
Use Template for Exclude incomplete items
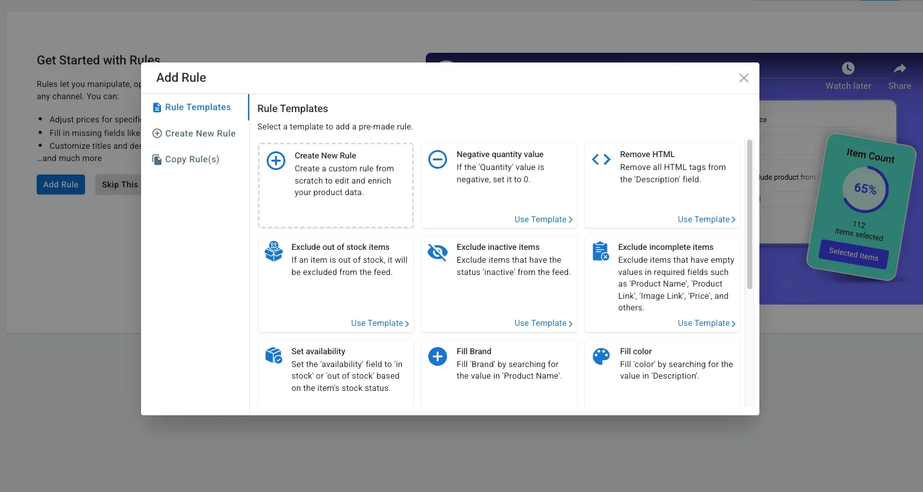point(706,323)
